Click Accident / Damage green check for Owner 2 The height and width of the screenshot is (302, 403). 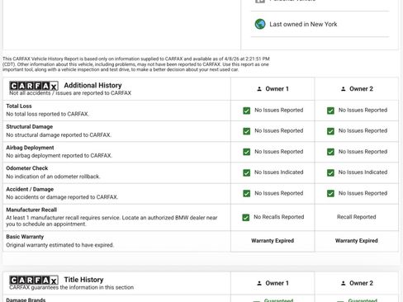(330, 193)
